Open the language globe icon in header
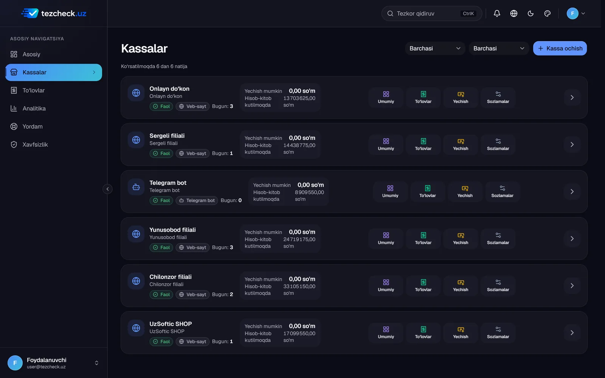 (513, 14)
